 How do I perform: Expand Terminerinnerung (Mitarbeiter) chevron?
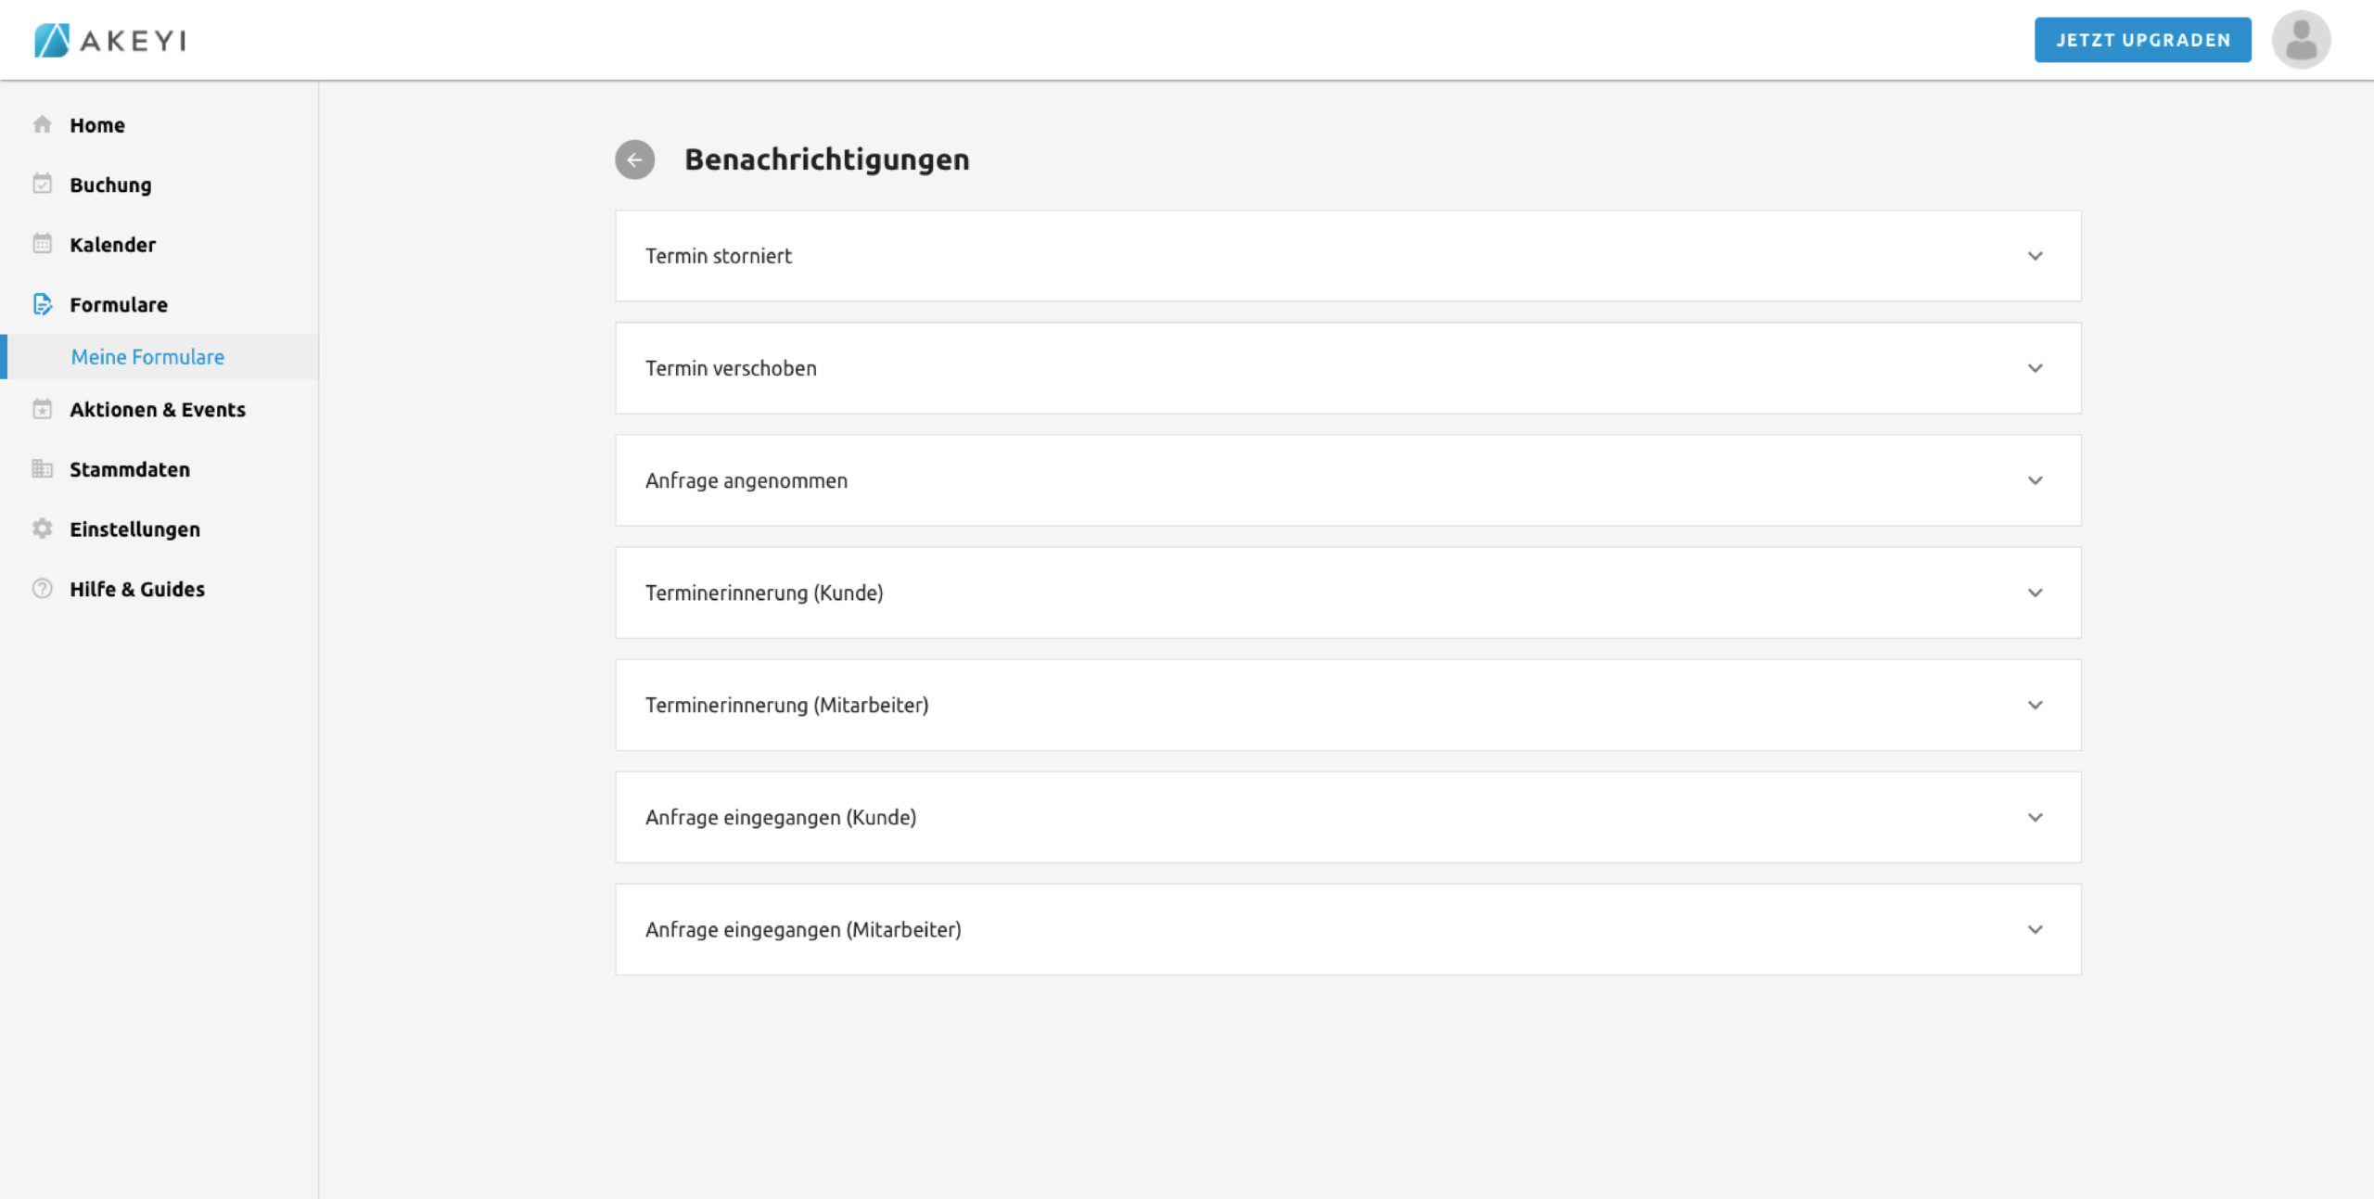pos(2035,705)
